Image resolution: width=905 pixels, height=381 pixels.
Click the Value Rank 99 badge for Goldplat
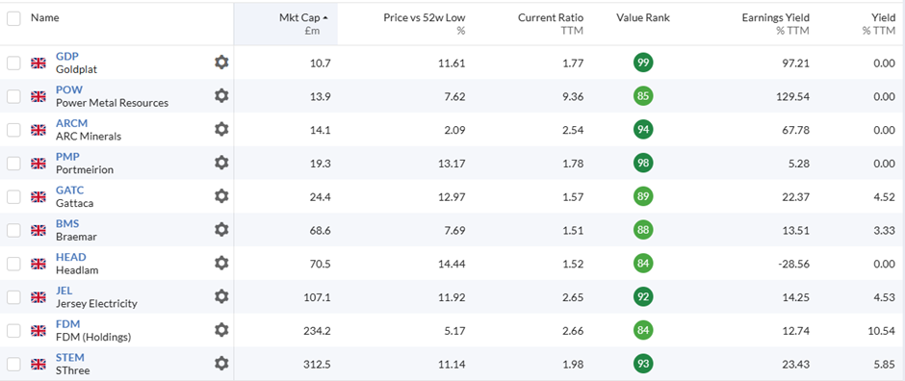[643, 63]
